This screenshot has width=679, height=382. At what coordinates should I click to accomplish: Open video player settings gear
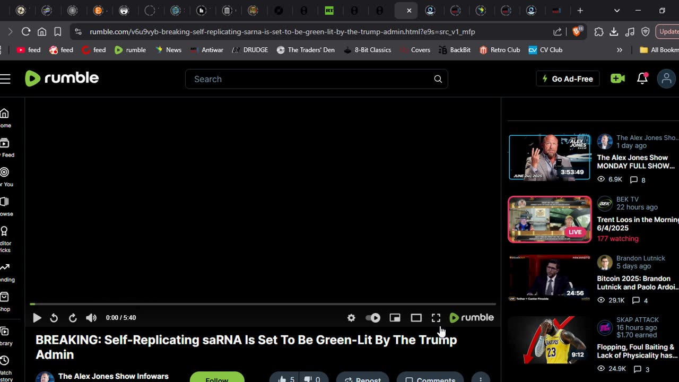point(351,318)
